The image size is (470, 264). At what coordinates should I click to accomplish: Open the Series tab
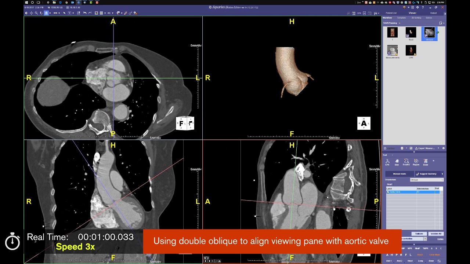tap(429, 18)
